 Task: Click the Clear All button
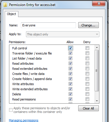88,108
